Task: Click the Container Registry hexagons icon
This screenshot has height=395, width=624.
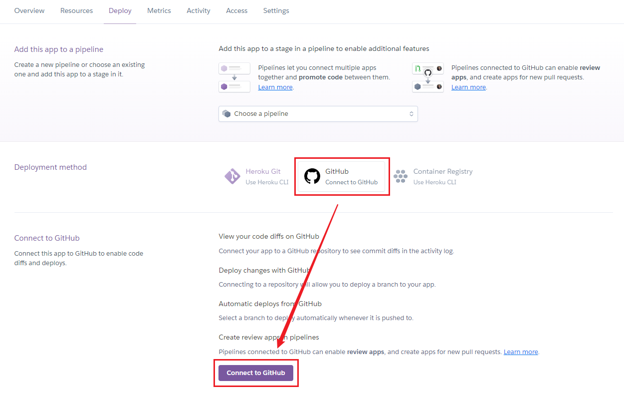Action: pyautogui.click(x=401, y=176)
